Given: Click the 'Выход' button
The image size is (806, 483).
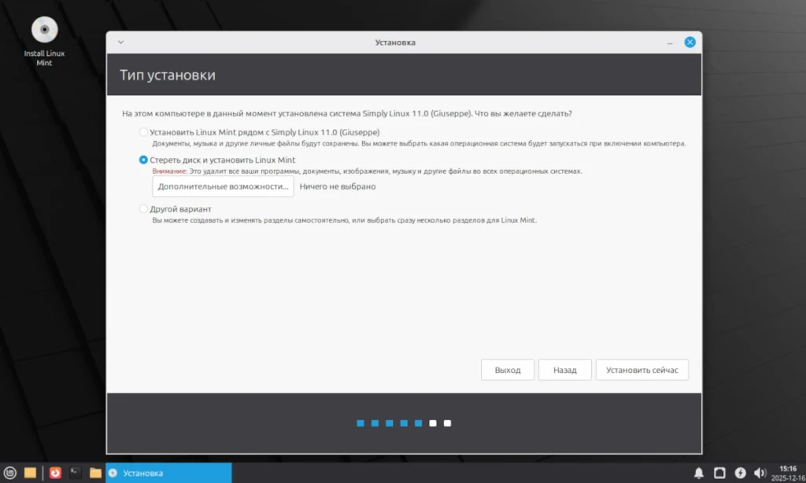Looking at the screenshot, I should pos(508,370).
